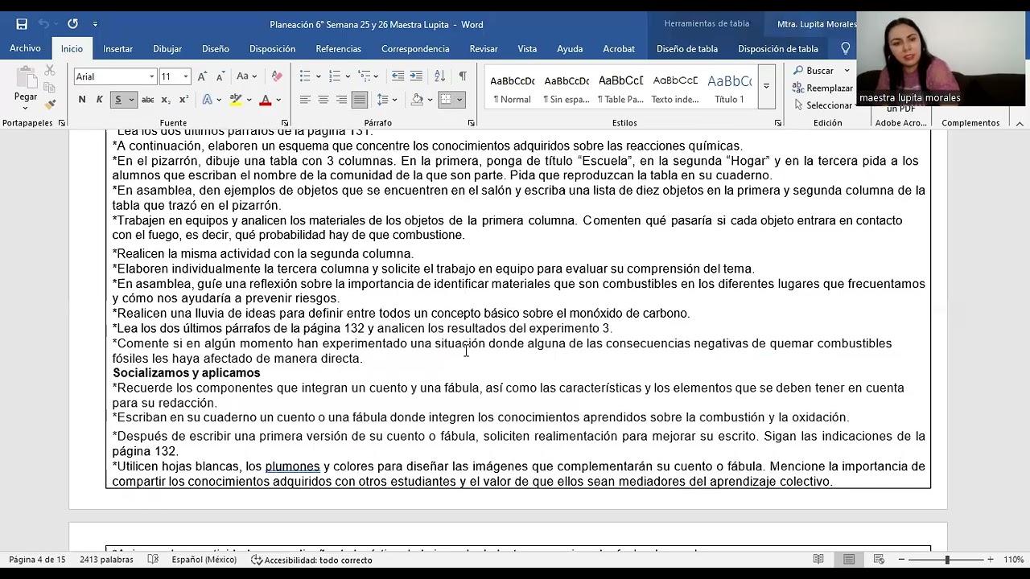The height and width of the screenshot is (579, 1030).
Task: Toggle underline formatting (S)
Action: click(x=117, y=100)
